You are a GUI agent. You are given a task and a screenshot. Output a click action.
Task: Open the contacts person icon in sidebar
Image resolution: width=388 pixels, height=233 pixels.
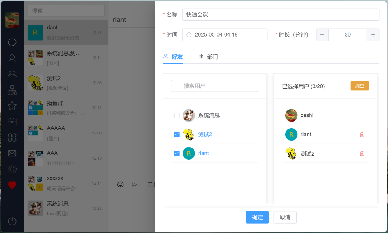tap(12, 58)
